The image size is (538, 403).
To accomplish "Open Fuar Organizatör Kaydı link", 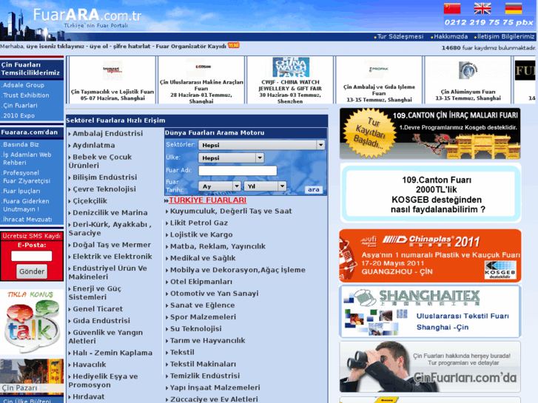I will (191, 47).
